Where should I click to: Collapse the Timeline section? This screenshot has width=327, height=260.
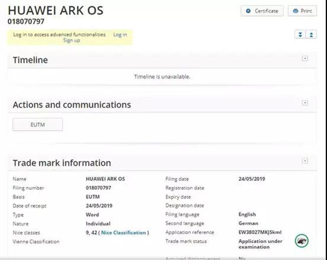(x=304, y=59)
